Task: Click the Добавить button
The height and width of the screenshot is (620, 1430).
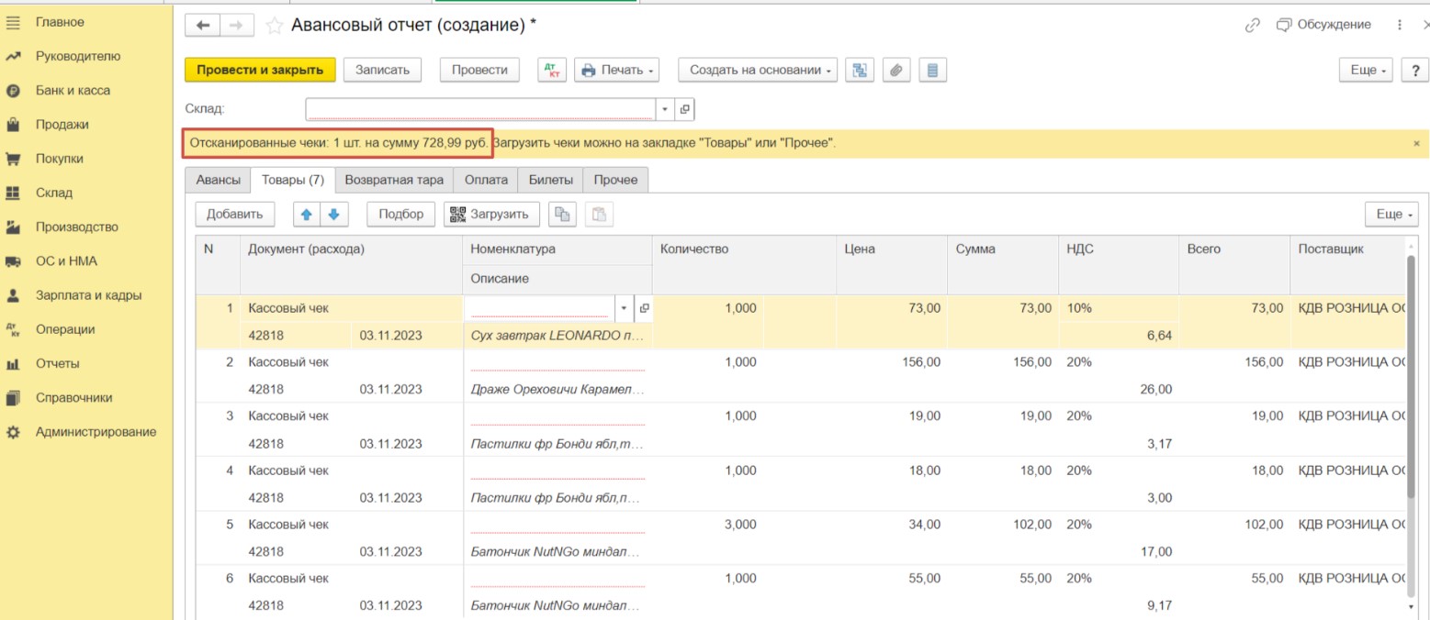Action: point(235,215)
